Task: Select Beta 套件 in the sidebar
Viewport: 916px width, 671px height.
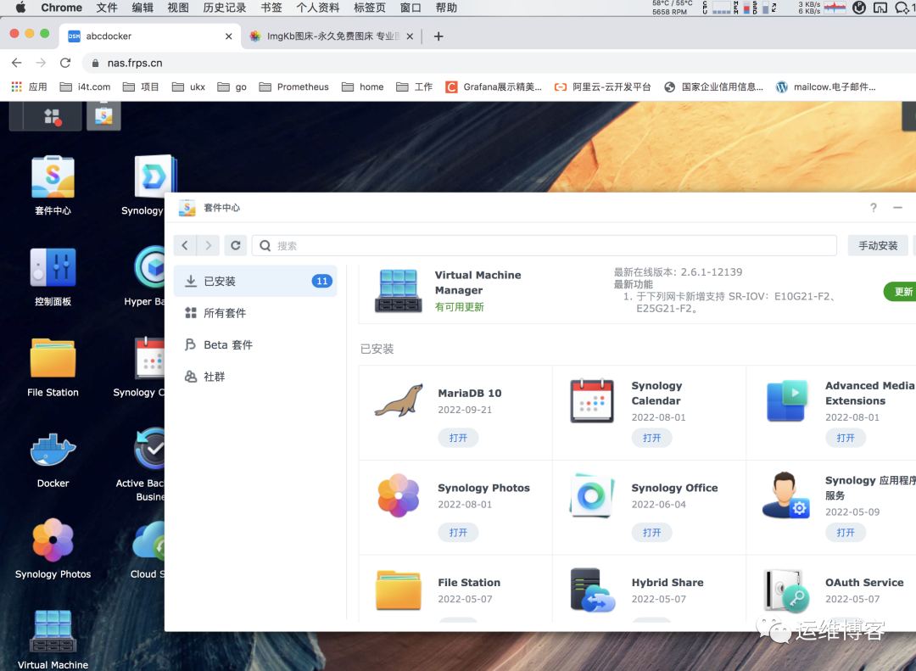Action: coord(255,345)
